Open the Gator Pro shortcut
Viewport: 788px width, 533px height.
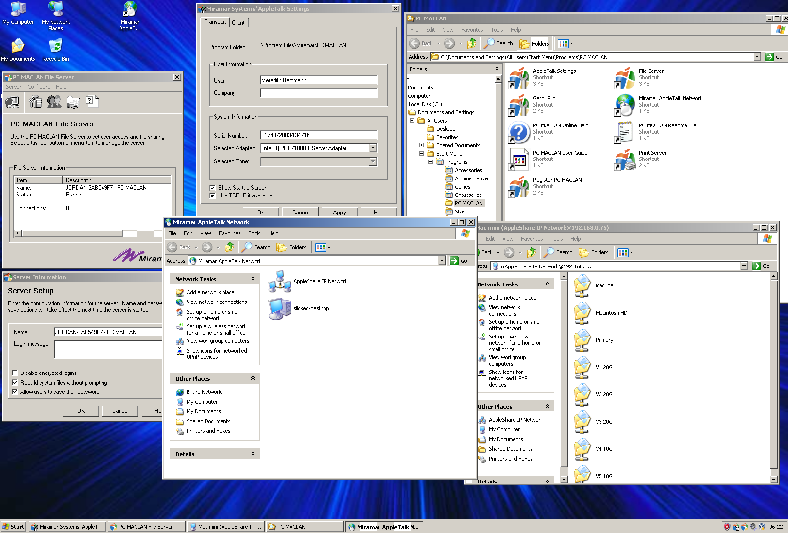(518, 105)
